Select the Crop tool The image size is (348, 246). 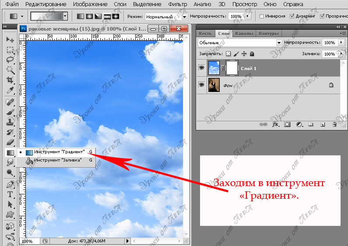10,80
